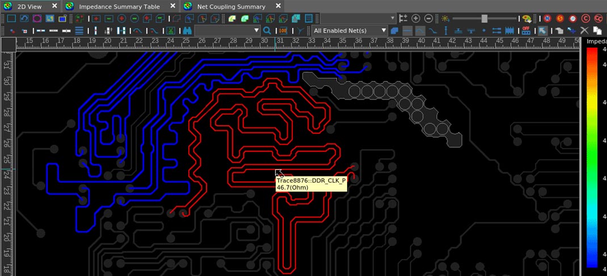Viewport: 607px width, 276px height.
Task: Toggle the red N circle marker
Action: click(x=547, y=19)
